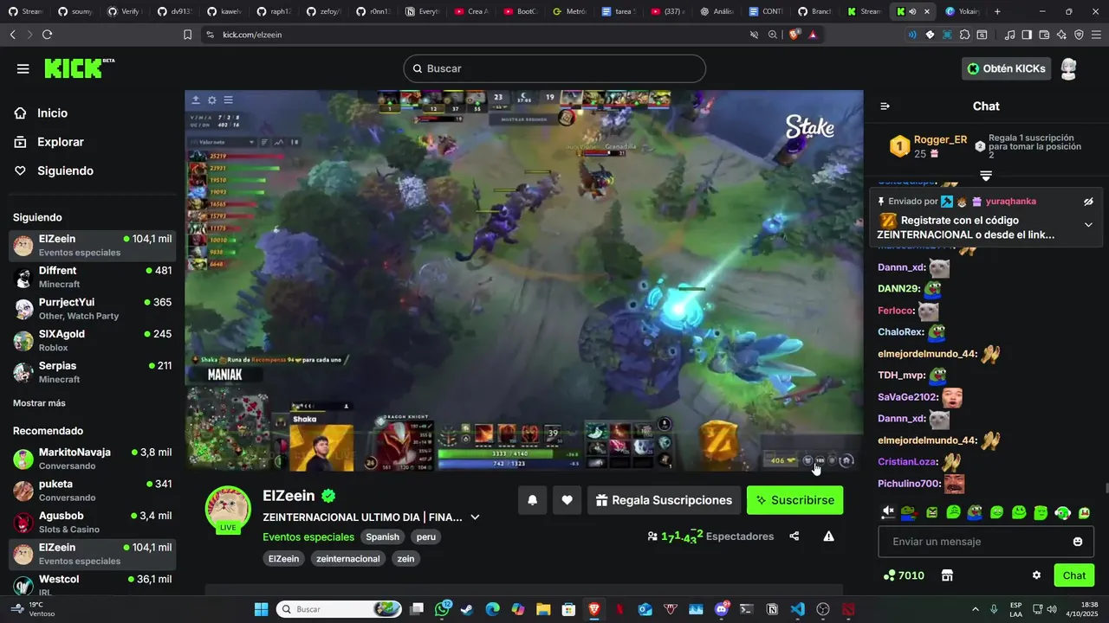
Task: Open the browser extensions puzzle icon
Action: tap(964, 35)
